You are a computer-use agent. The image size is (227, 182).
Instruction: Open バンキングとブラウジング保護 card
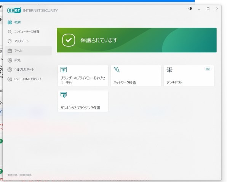tap(83, 101)
